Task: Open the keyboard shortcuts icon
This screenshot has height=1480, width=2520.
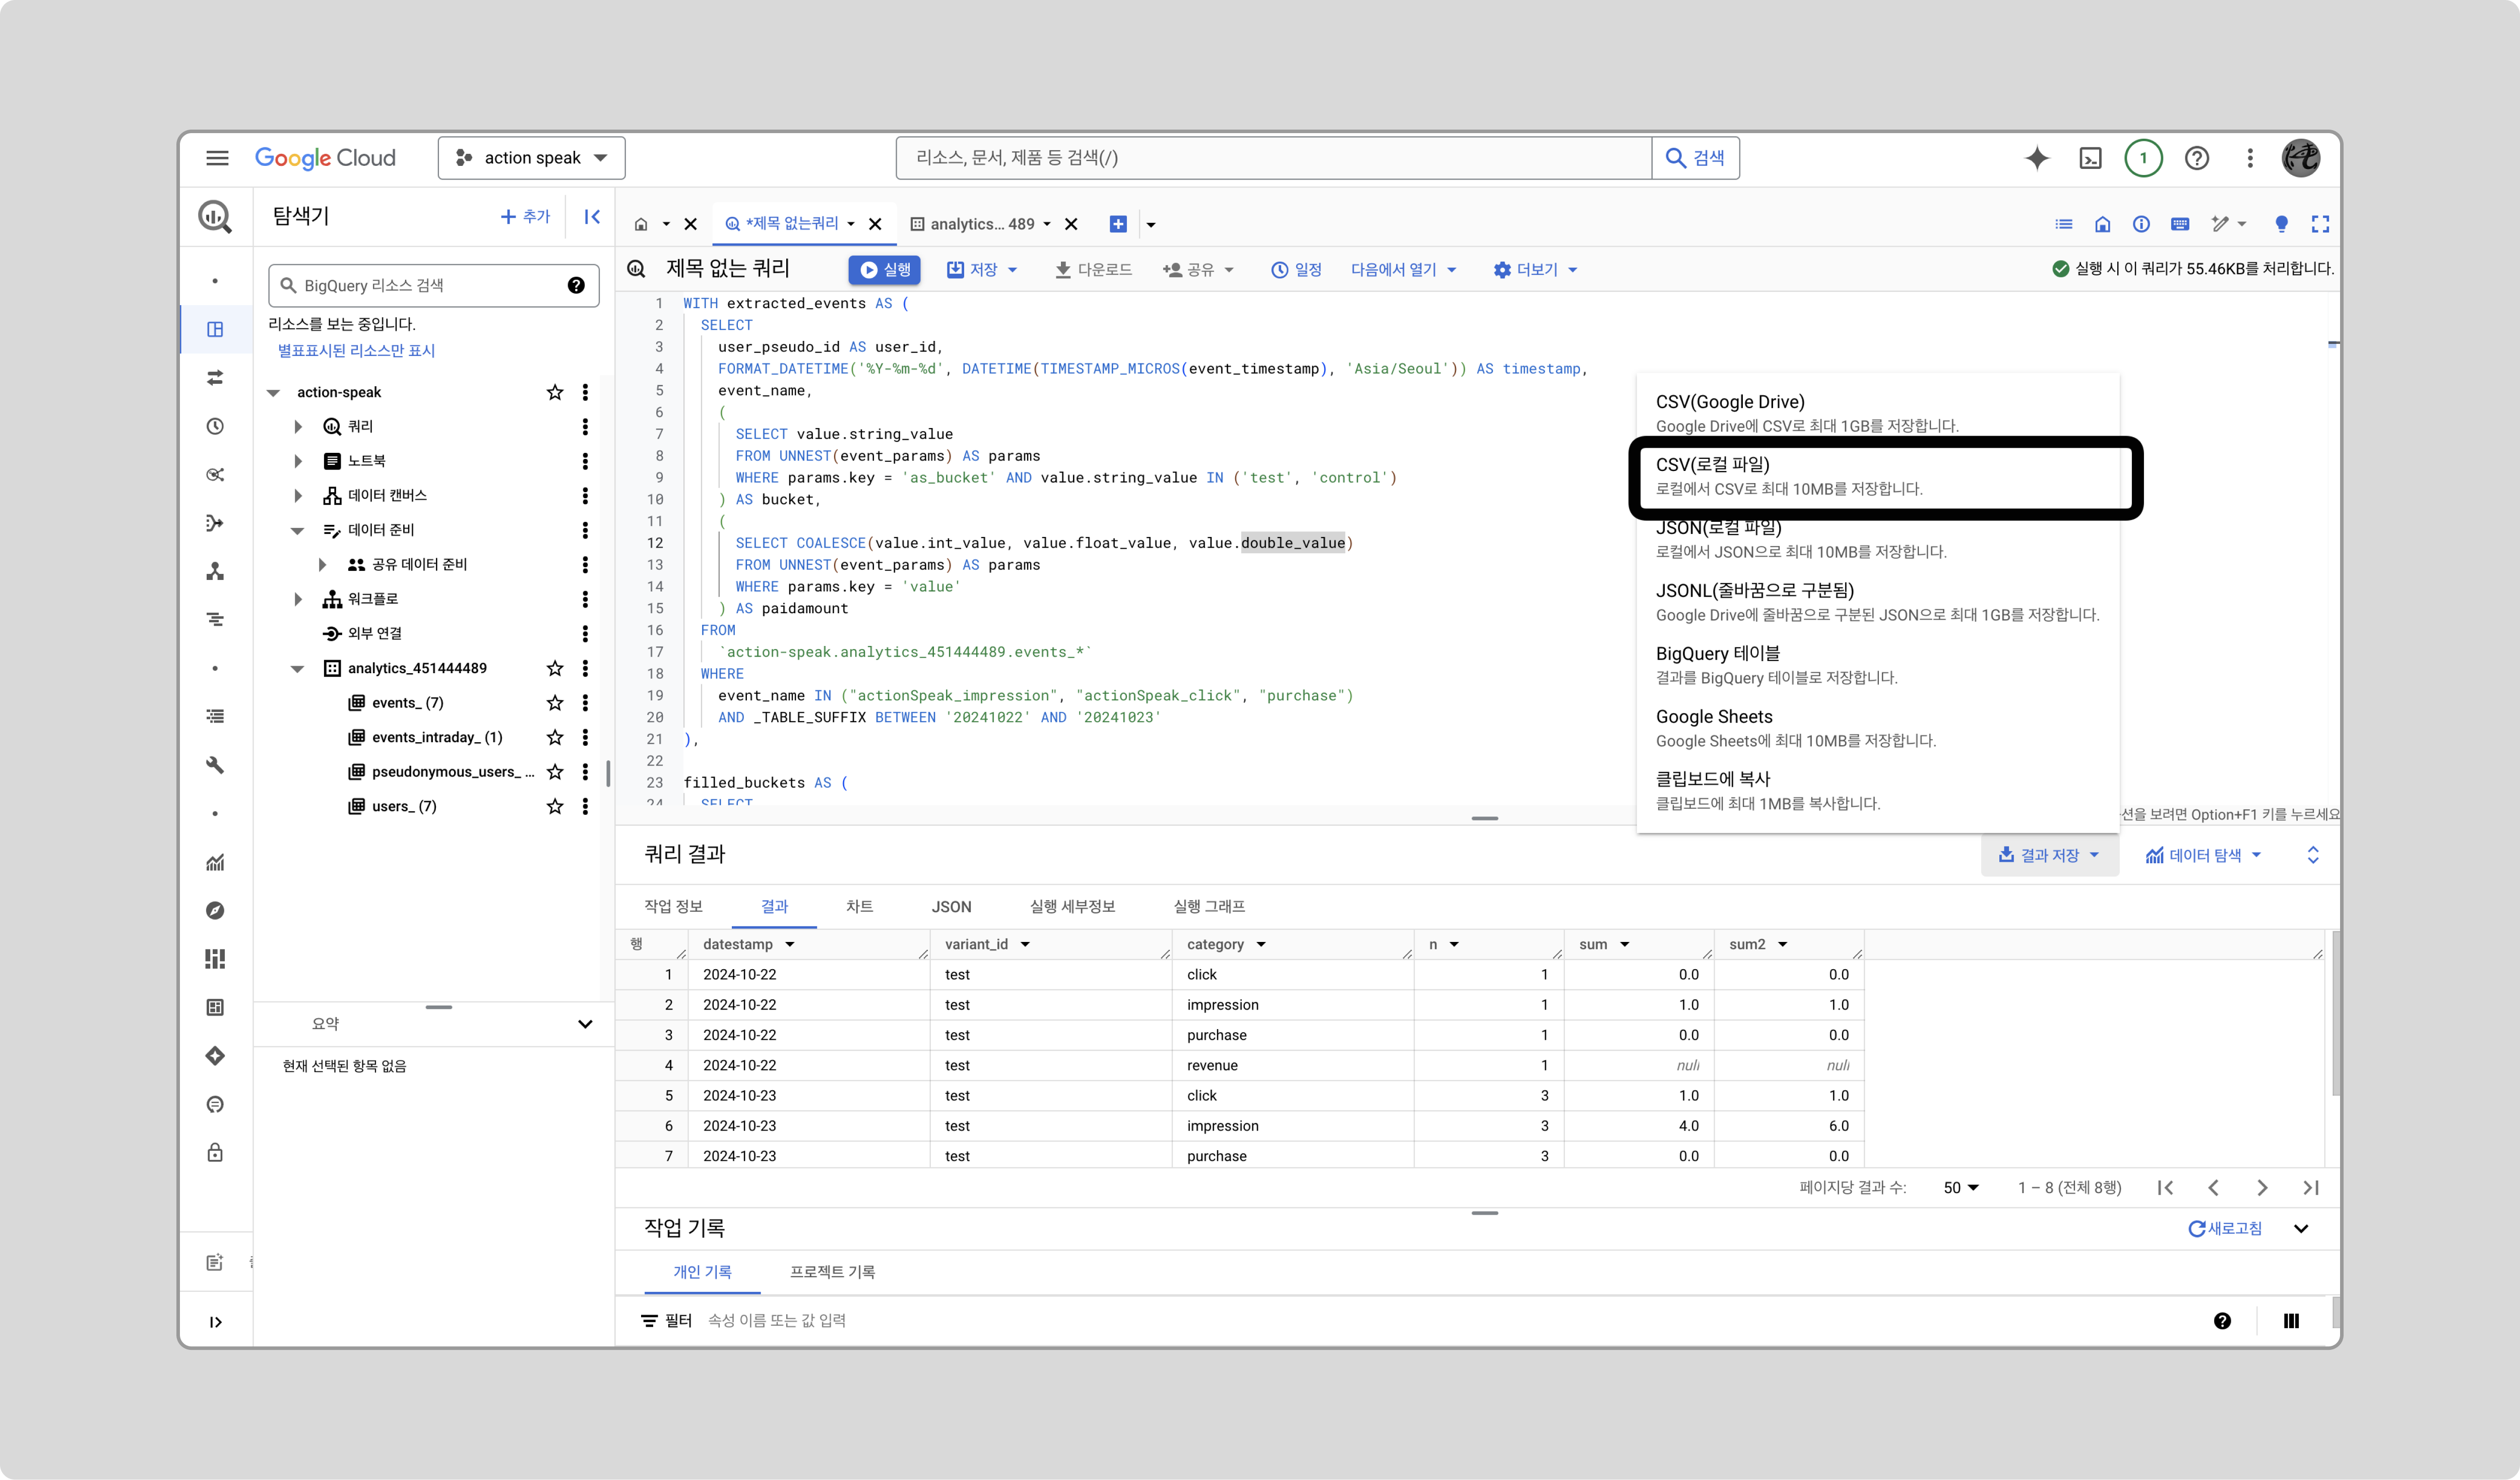Action: tap(2180, 224)
